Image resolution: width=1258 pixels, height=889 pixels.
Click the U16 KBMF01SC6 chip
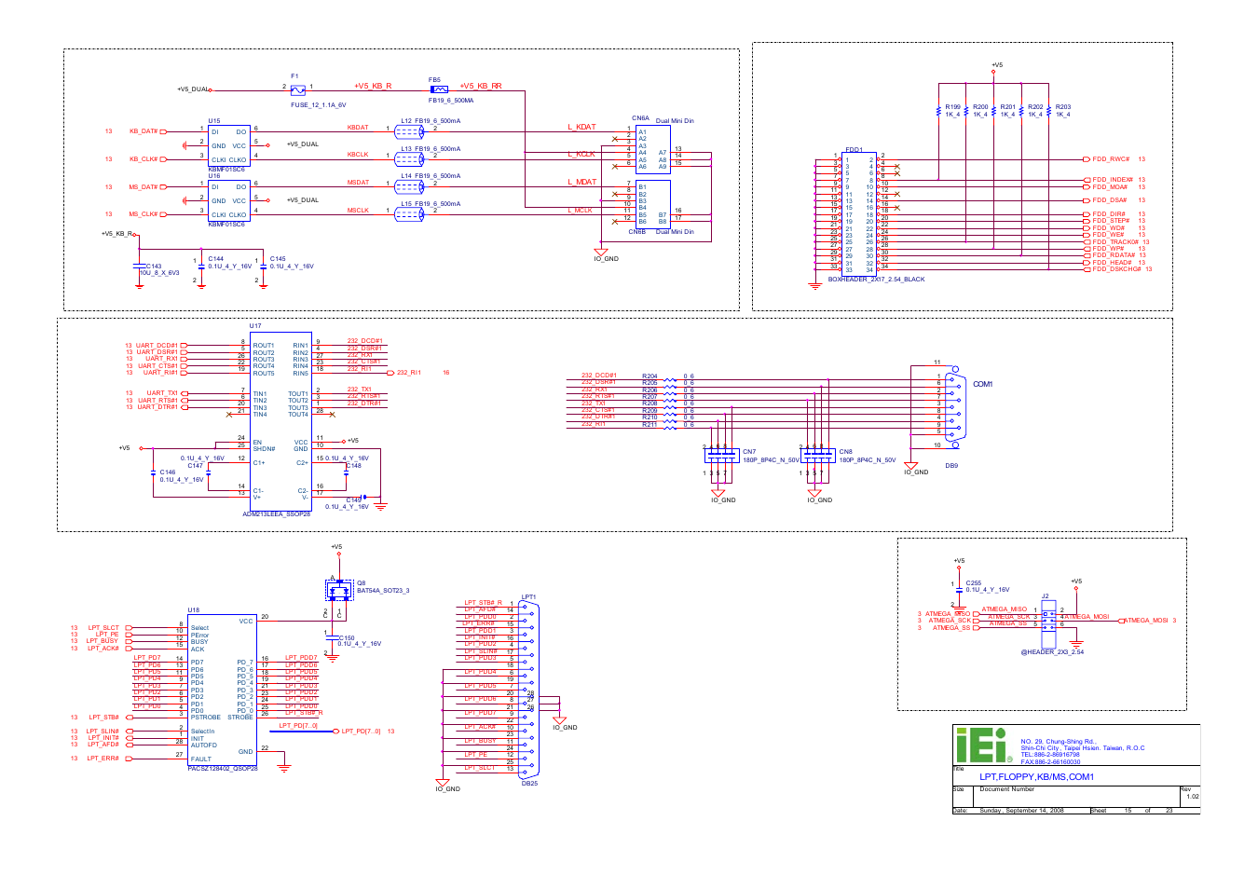pyautogui.click(x=228, y=200)
